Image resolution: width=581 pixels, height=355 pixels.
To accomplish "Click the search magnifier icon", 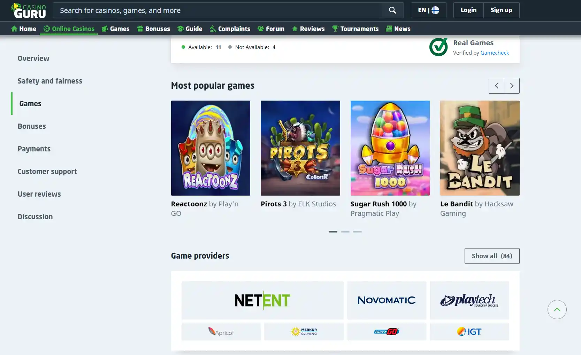I will [x=392, y=10].
